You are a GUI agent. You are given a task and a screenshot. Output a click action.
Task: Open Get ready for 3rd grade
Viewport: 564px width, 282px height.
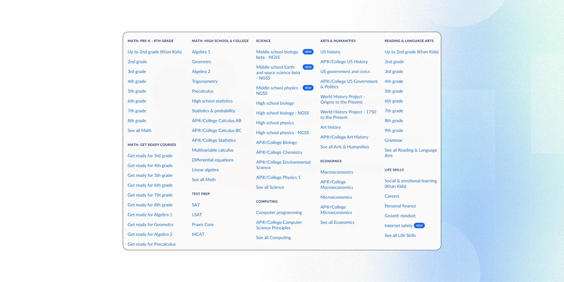(x=150, y=156)
